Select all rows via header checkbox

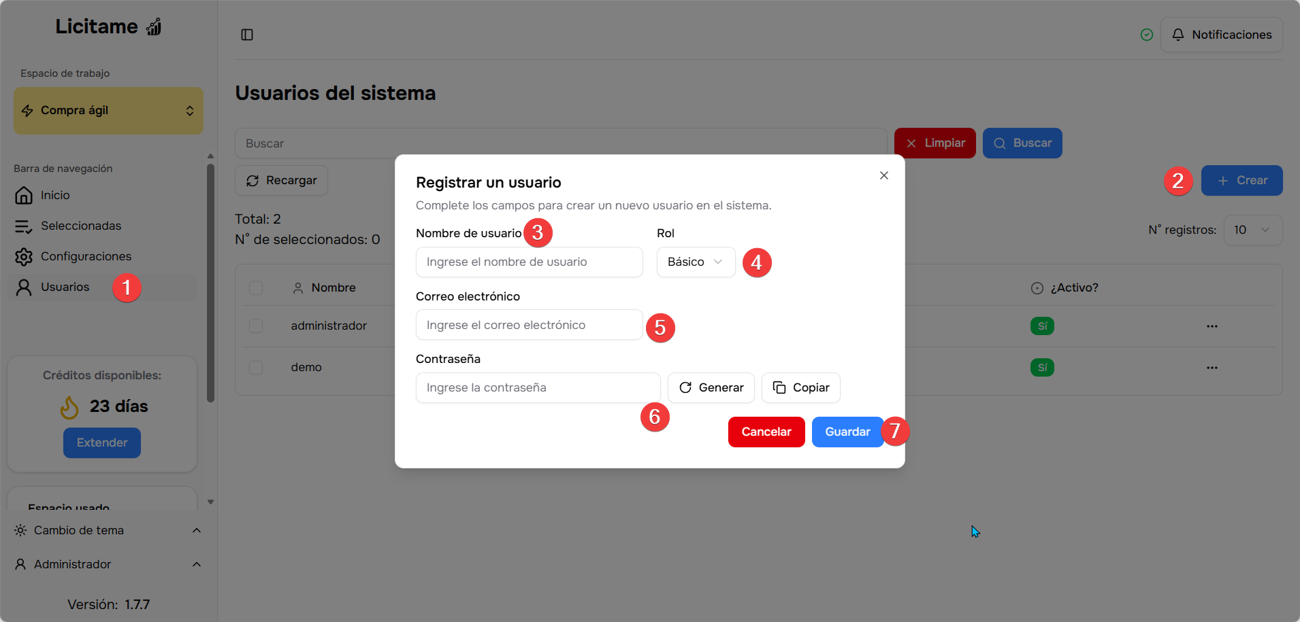pos(256,288)
